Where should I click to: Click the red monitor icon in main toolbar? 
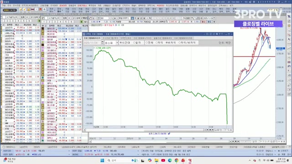pos(40,9)
